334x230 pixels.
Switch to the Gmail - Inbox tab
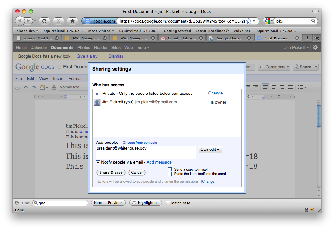[x=182, y=38]
